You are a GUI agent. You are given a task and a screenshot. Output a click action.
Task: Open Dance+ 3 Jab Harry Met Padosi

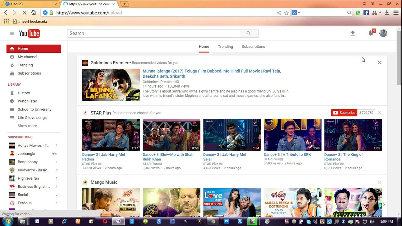(104, 157)
